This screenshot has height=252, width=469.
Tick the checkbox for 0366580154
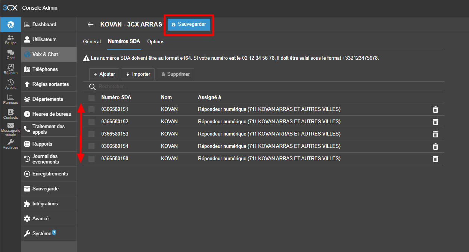coord(91,146)
